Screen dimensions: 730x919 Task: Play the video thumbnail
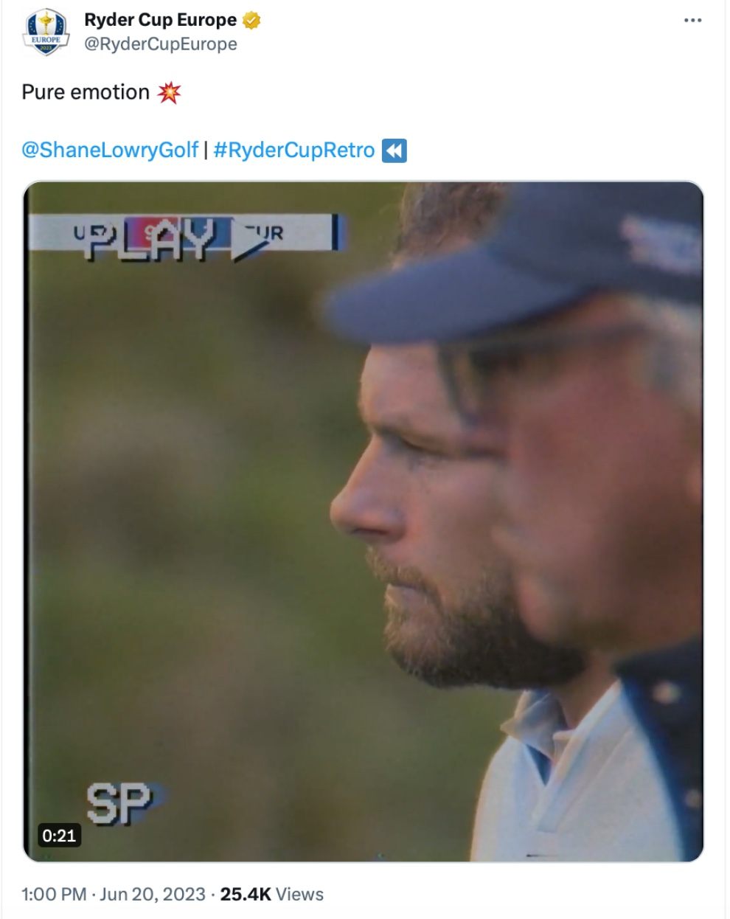(364, 521)
